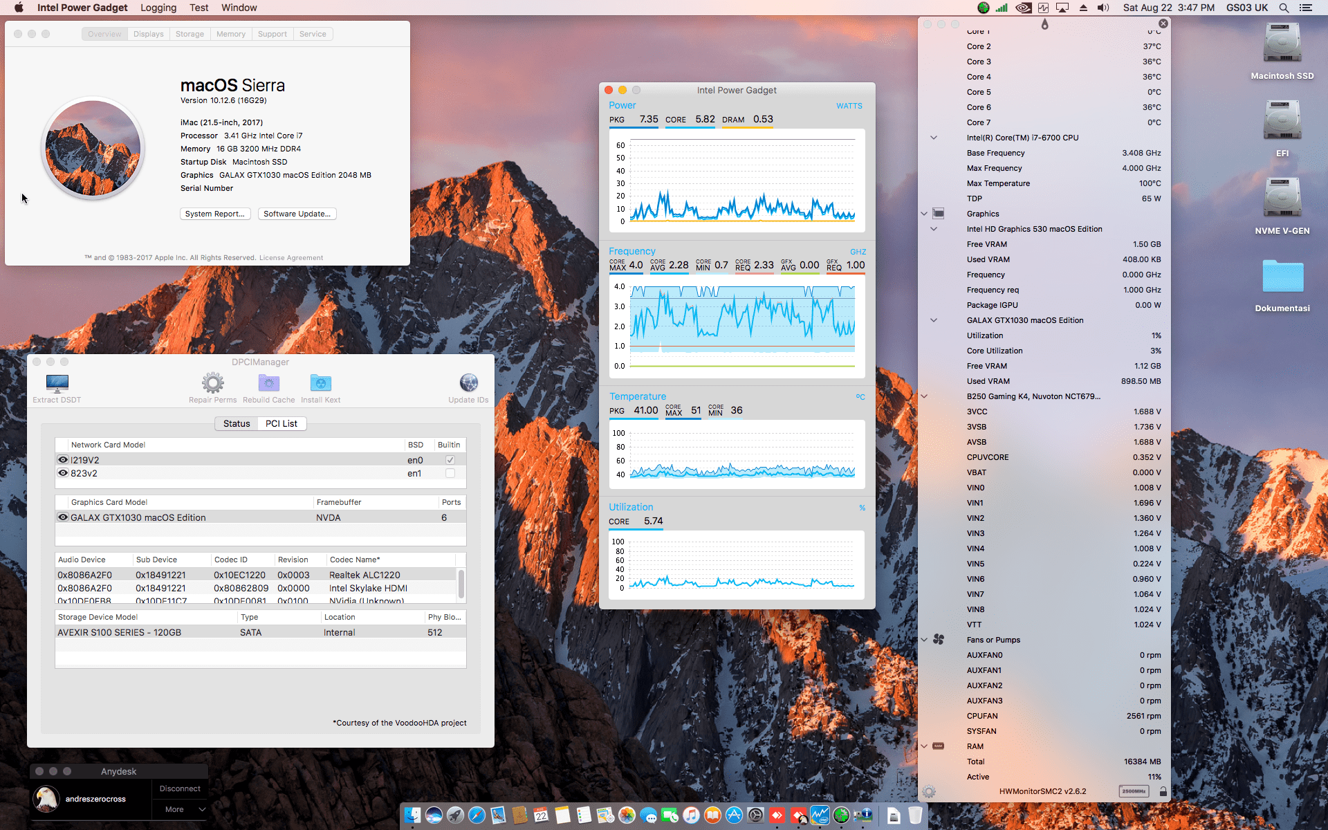Switch to the PCI List tab
This screenshot has height=830, width=1328.
282,423
